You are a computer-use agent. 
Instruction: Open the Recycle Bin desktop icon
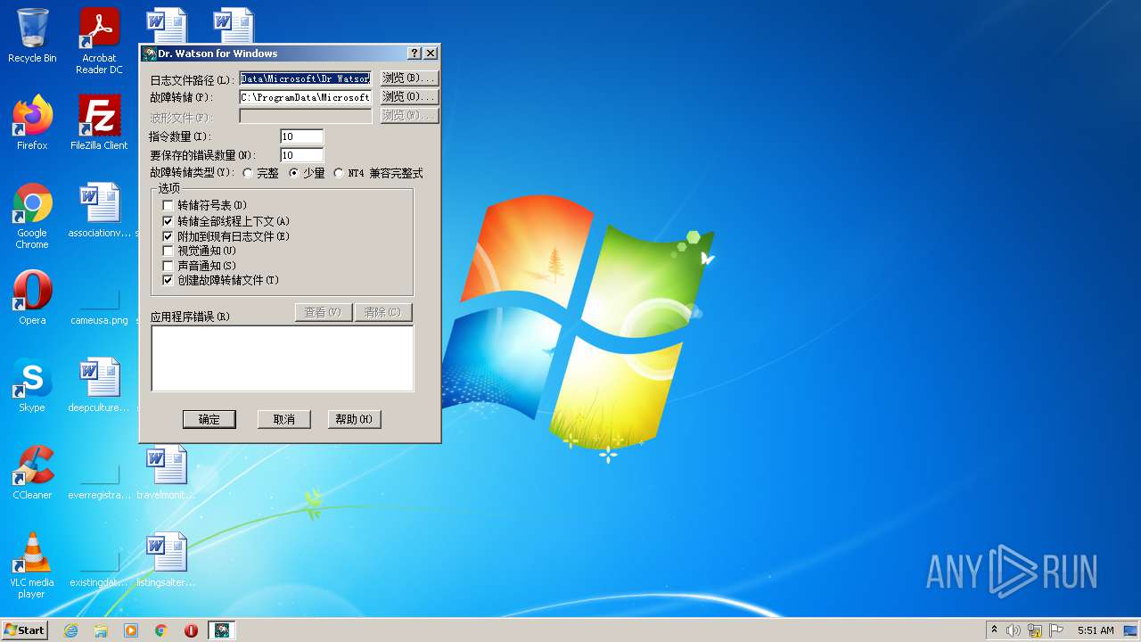tap(32, 36)
